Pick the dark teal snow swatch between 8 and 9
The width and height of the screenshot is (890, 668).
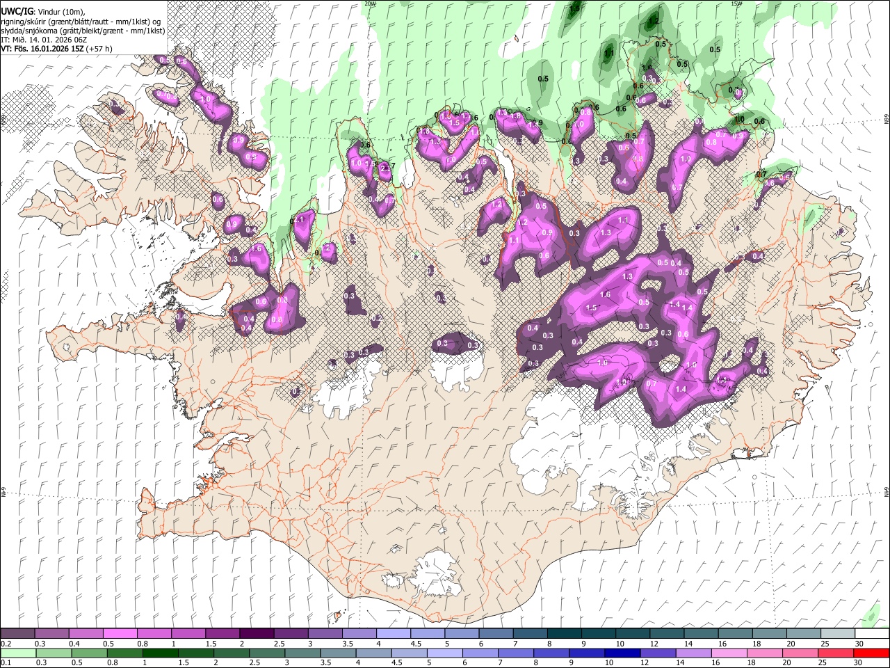point(565,633)
